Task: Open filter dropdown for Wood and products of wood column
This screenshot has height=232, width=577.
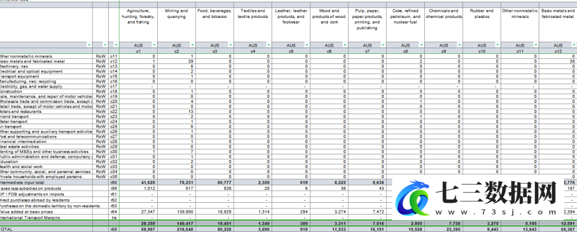Action: pyautogui.click(x=345, y=45)
